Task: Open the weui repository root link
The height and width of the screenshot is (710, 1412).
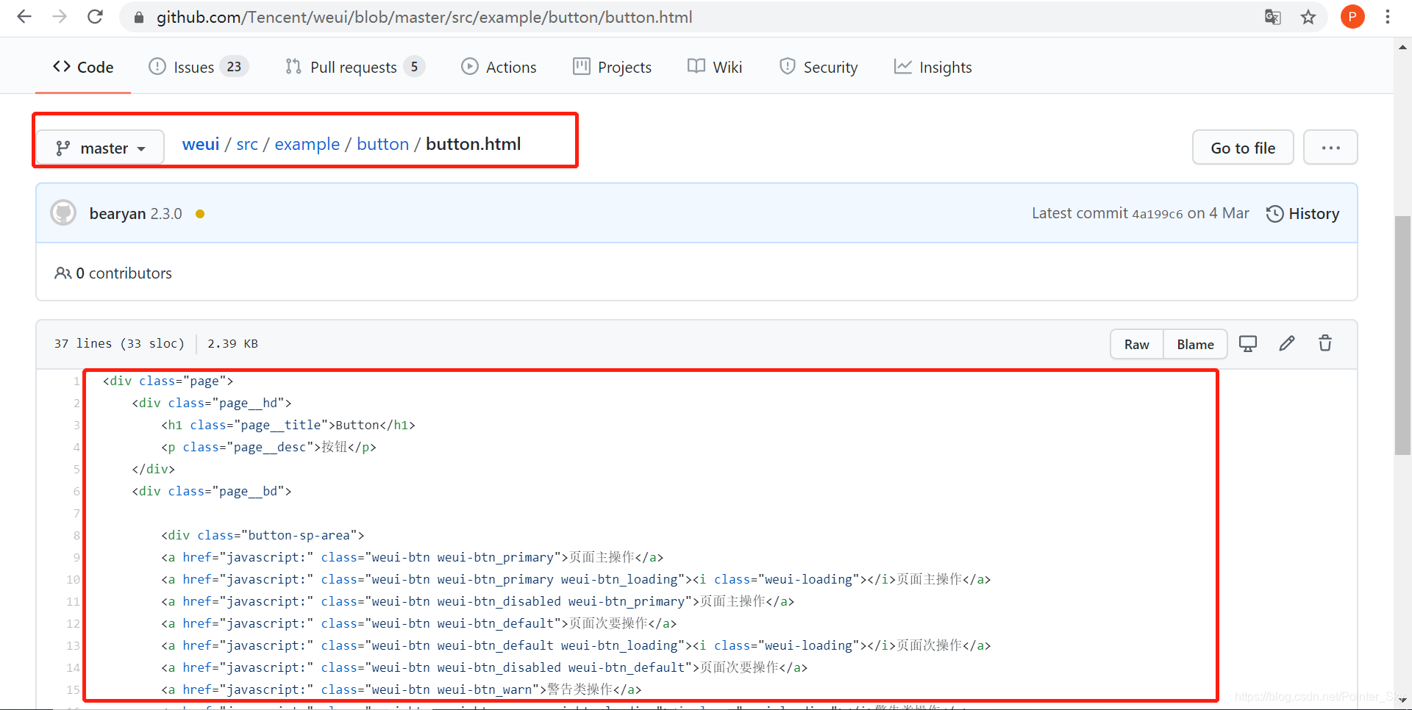Action: point(201,144)
